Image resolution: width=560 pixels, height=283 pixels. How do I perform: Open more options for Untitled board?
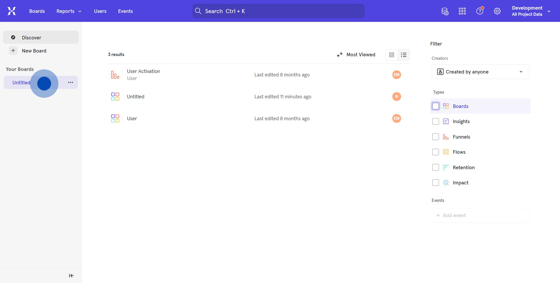[71, 83]
